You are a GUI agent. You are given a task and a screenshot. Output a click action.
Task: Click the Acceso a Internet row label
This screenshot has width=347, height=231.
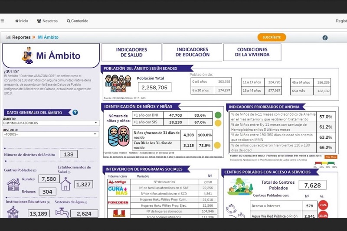(x=266, y=206)
